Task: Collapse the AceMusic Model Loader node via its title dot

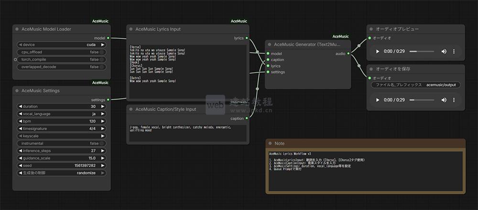Action: [x=17, y=29]
